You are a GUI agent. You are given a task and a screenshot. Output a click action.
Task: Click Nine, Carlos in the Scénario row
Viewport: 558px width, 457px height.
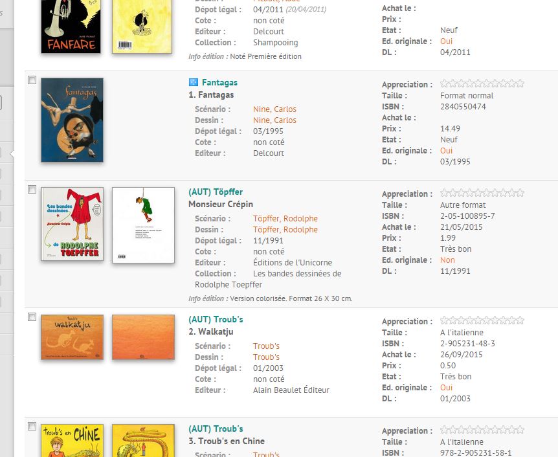pos(274,109)
